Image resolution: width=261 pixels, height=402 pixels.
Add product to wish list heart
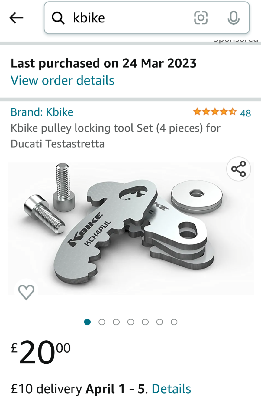tap(26, 292)
